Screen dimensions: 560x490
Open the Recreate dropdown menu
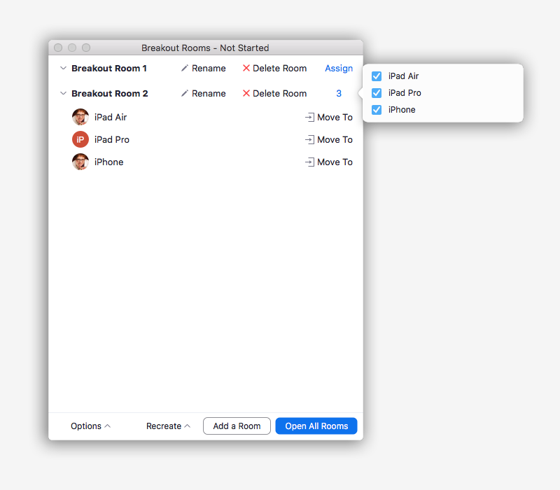coord(168,426)
